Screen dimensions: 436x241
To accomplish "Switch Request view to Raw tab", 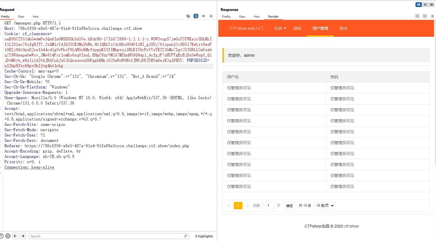I will [x=21, y=17].
